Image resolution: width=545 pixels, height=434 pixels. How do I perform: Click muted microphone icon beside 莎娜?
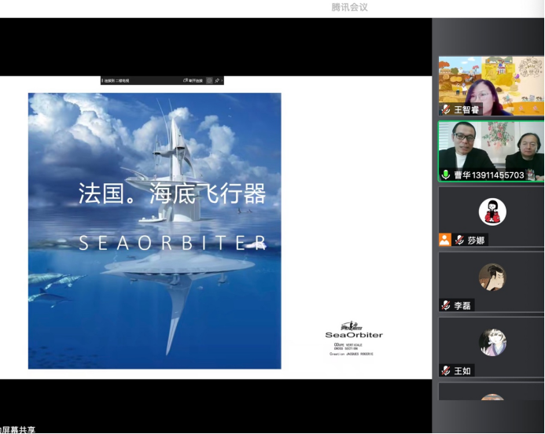(459, 240)
